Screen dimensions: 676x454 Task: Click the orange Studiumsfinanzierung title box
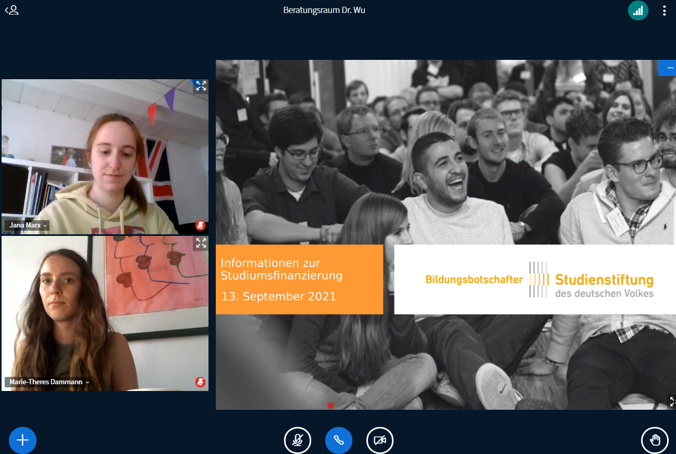(x=299, y=280)
